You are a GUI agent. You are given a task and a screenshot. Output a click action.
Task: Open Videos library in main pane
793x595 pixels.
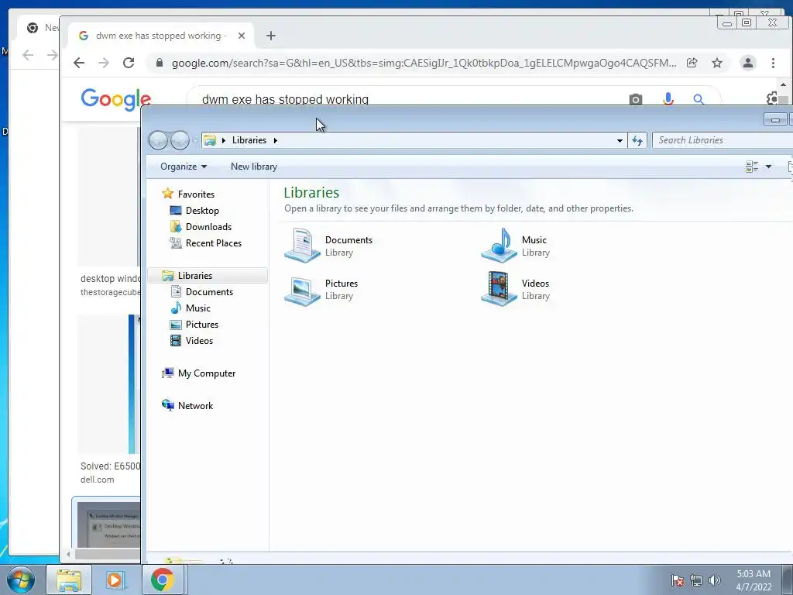tap(516, 290)
